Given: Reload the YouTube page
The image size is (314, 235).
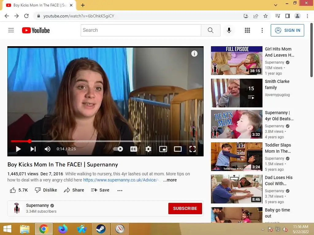Looking at the screenshot, I should 26,16.
